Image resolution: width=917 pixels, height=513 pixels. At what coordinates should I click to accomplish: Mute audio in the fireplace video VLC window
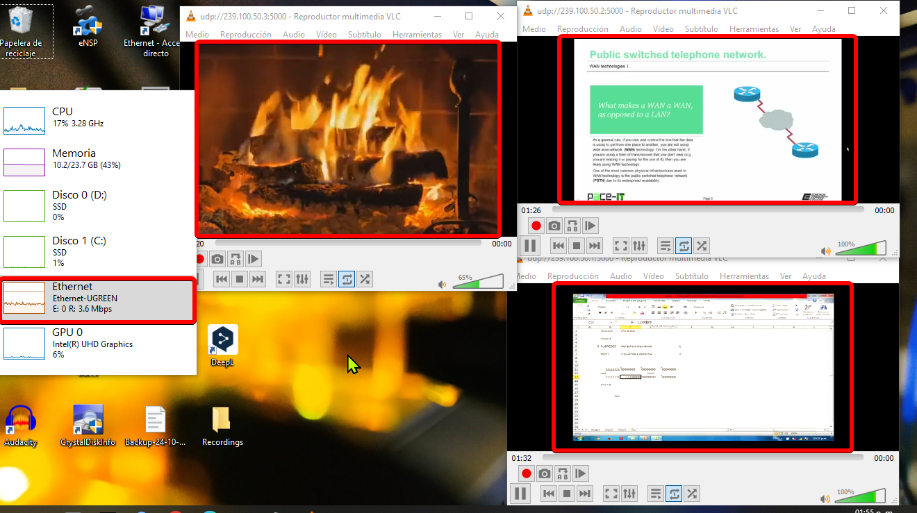tap(442, 284)
